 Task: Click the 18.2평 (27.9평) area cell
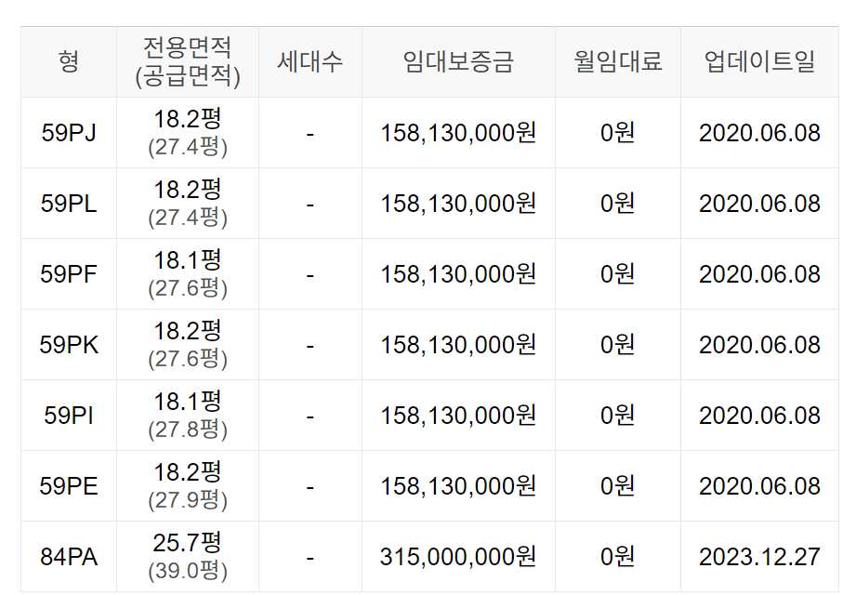tap(187, 486)
